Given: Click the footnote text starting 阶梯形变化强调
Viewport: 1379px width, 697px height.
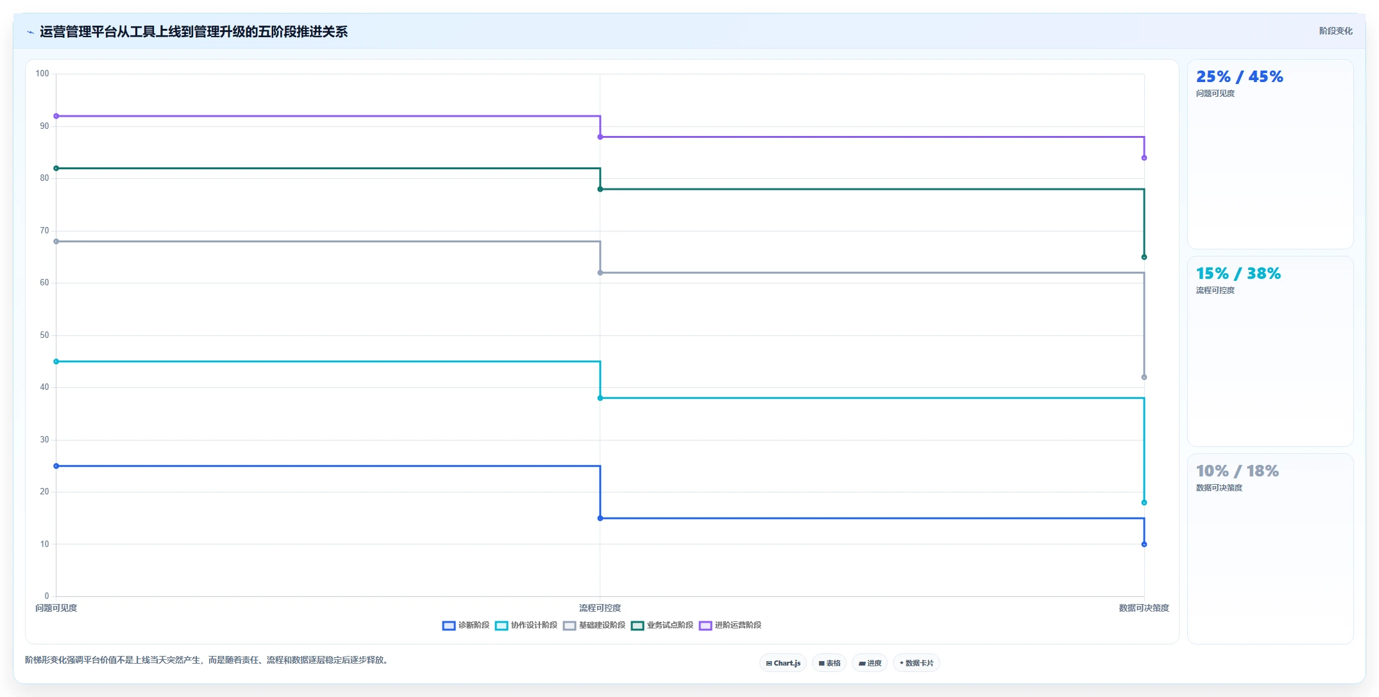Looking at the screenshot, I should [x=207, y=660].
